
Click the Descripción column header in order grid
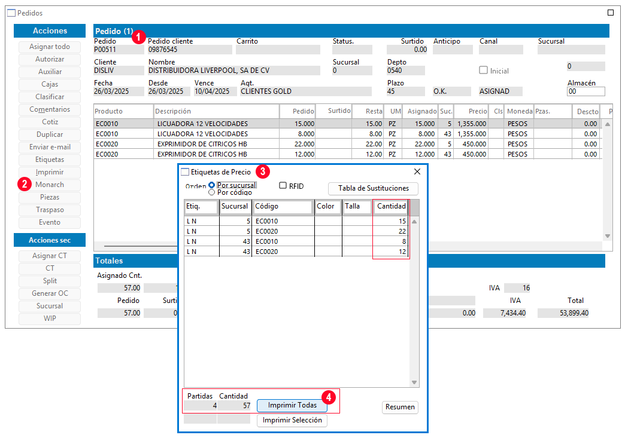(217, 112)
